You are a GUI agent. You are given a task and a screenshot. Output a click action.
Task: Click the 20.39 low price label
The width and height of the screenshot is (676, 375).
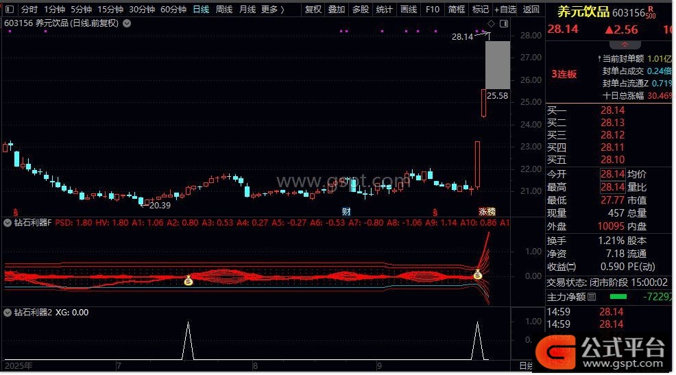tap(160, 206)
